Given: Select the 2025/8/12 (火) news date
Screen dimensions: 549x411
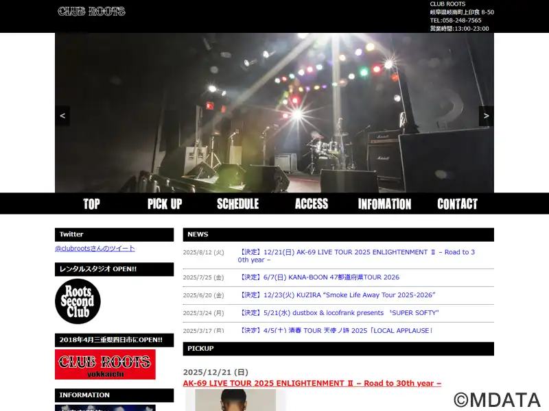Looking at the screenshot, I should click(x=203, y=252).
